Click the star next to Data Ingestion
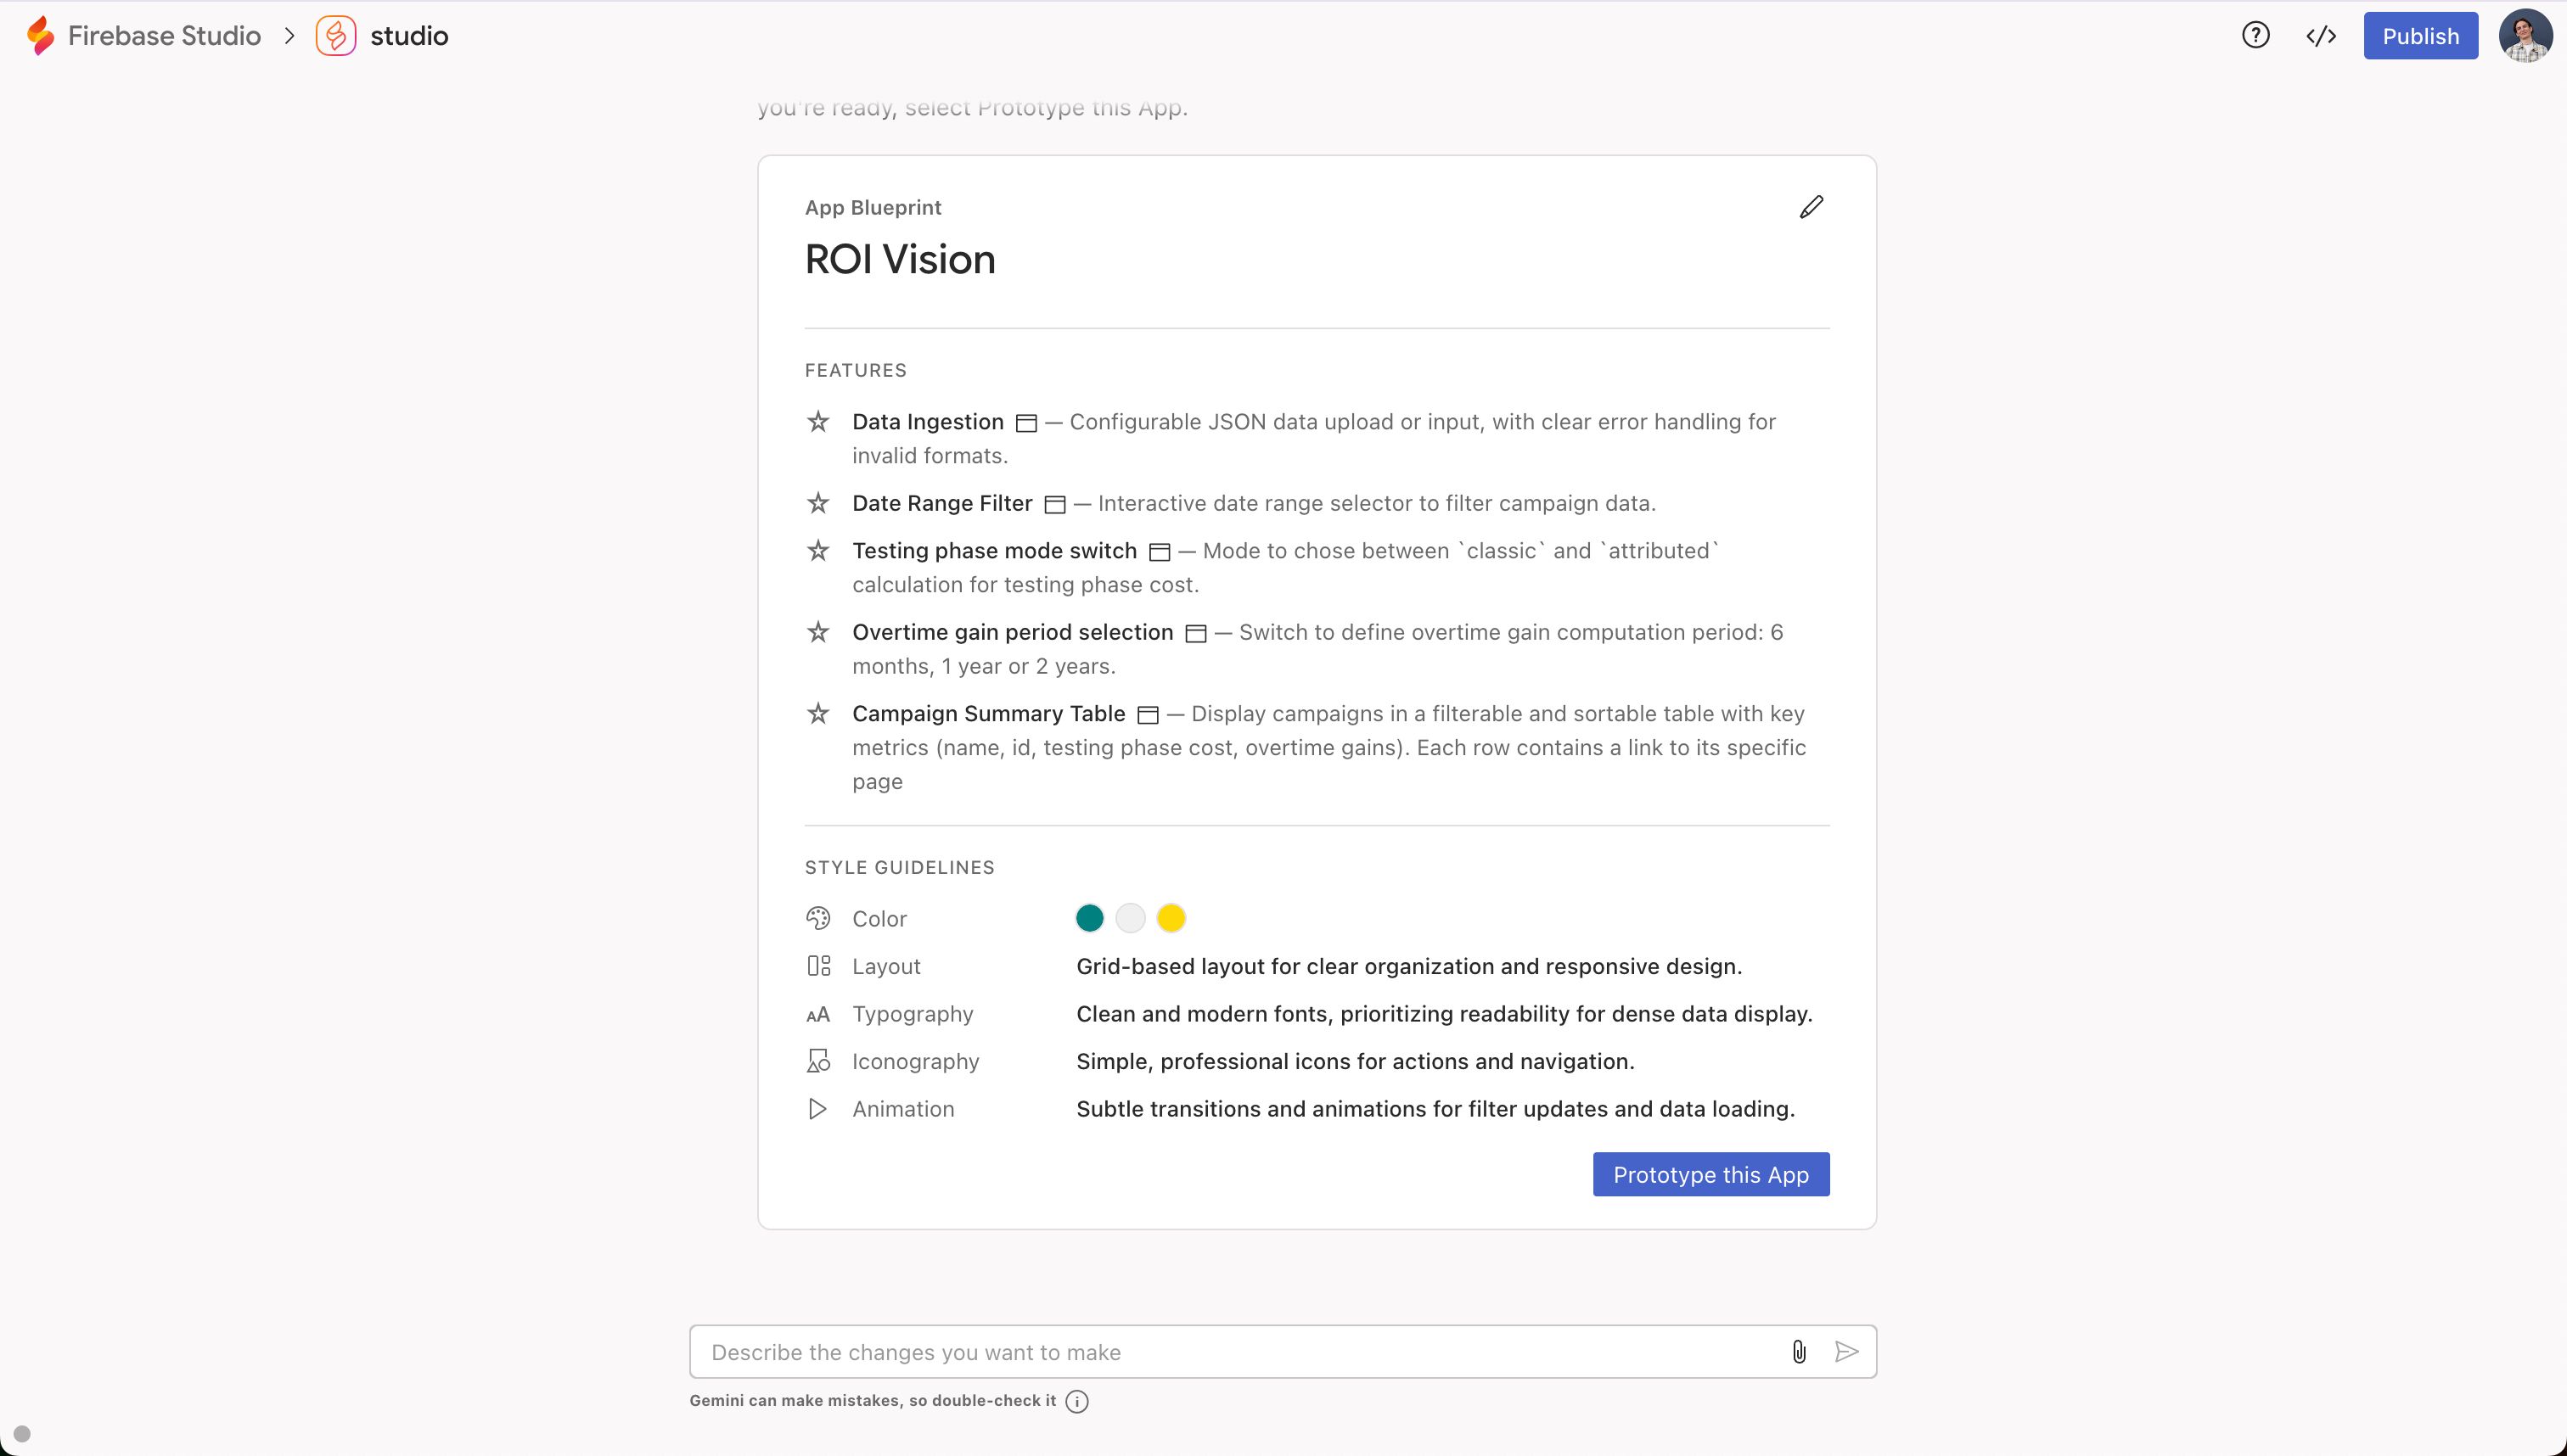This screenshot has width=2567, height=1456. 818,421
